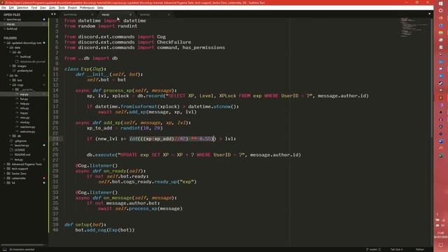Click the clock in the taskbar
The width and height of the screenshot is (448, 252).
[x=441, y=235]
